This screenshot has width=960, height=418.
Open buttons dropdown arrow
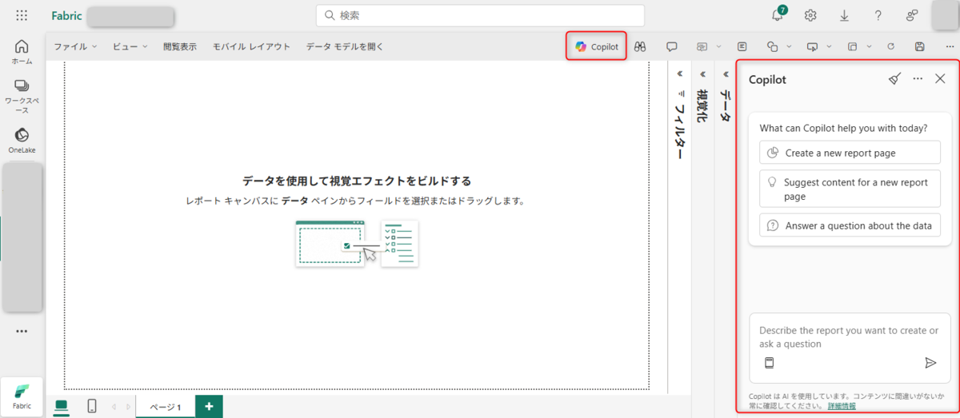(x=829, y=46)
